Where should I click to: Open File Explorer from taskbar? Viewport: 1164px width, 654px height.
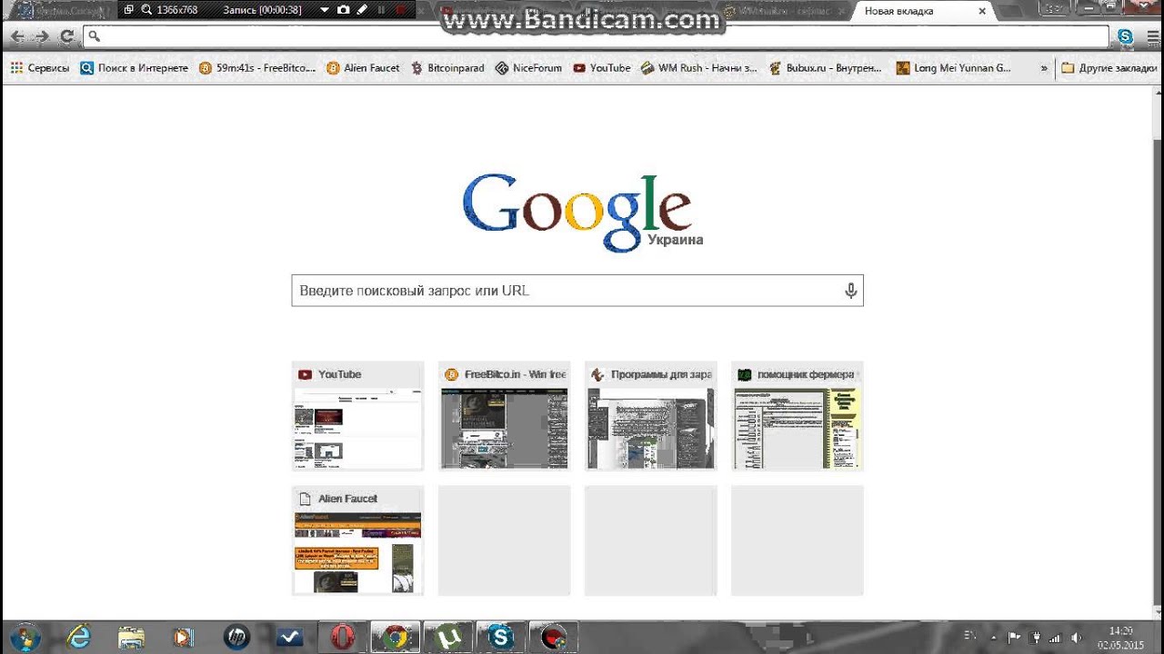click(132, 638)
